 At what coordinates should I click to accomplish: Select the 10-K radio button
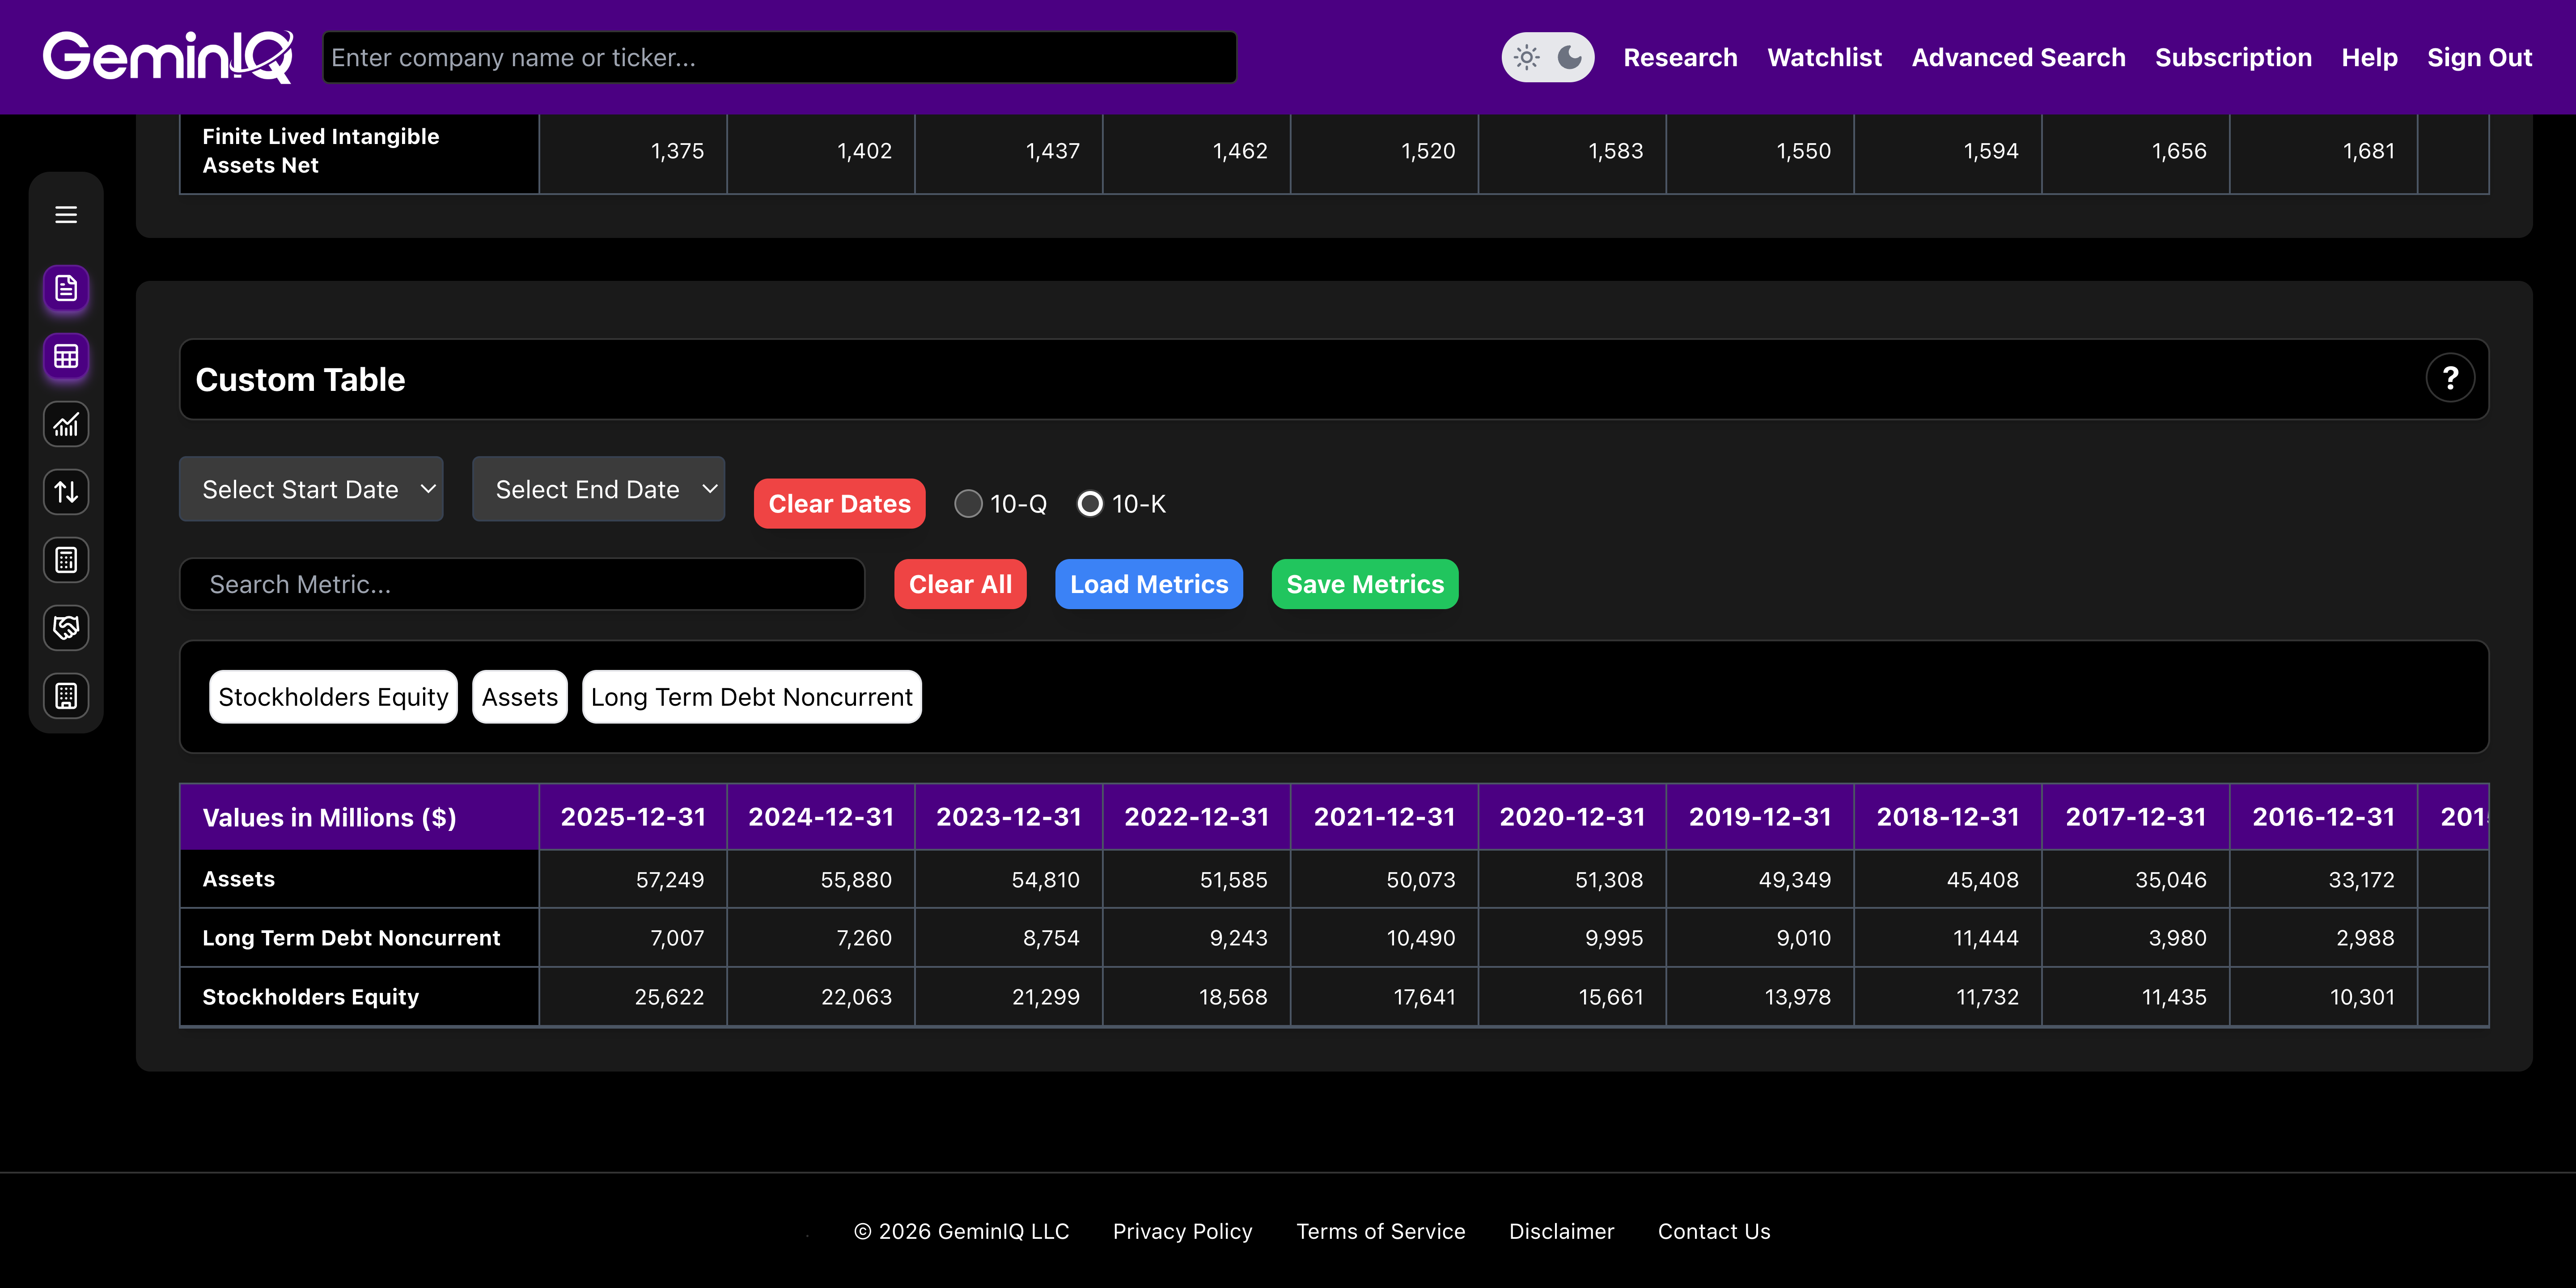coord(1090,504)
